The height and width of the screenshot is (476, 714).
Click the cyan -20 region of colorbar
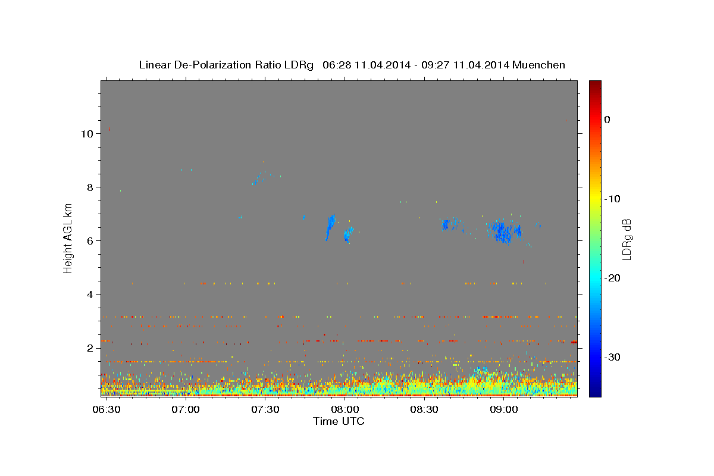(x=595, y=278)
